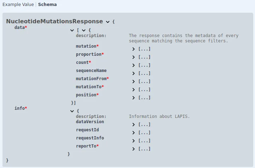Expand the count property chevron

pos(134,65)
